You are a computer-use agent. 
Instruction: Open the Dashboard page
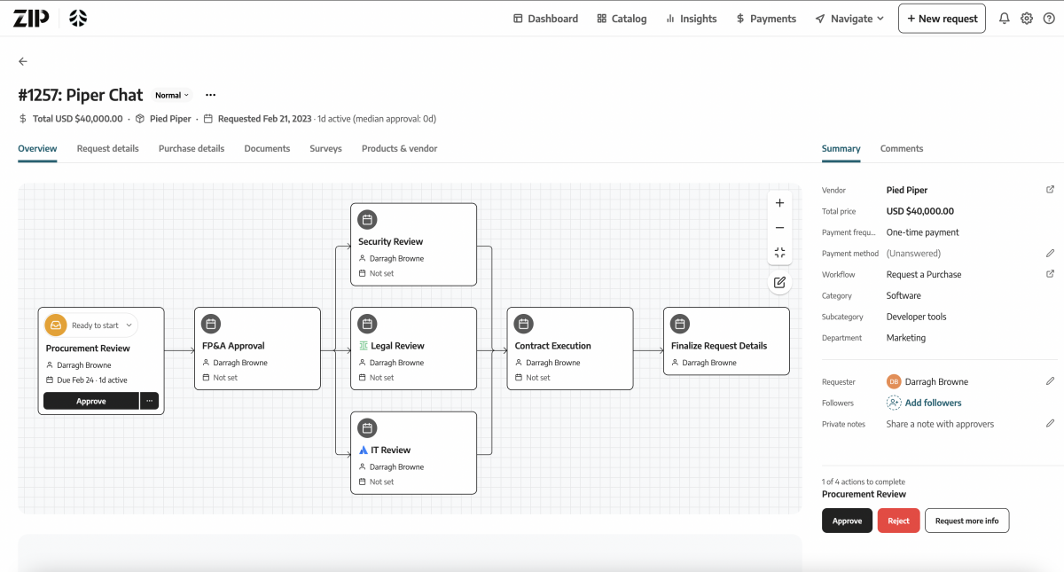[545, 19]
